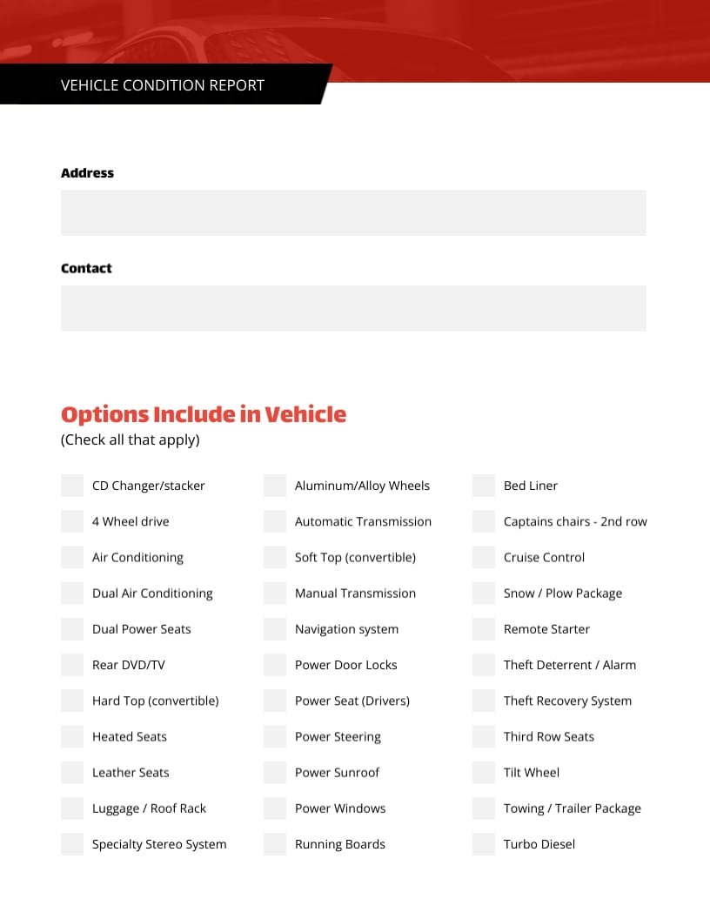
Task: Check the CD Changer/stacker checkbox
Action: [72, 486]
